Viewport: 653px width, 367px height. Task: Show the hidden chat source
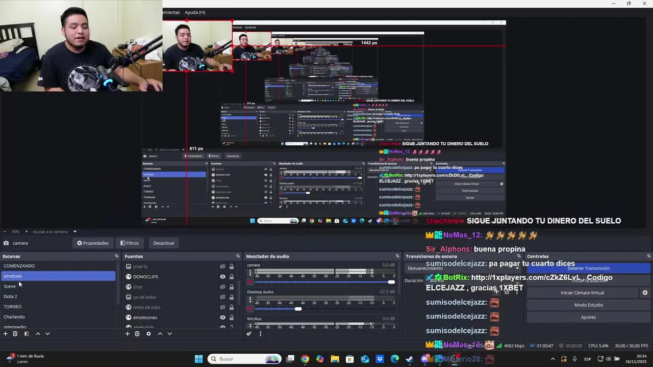pos(222,287)
